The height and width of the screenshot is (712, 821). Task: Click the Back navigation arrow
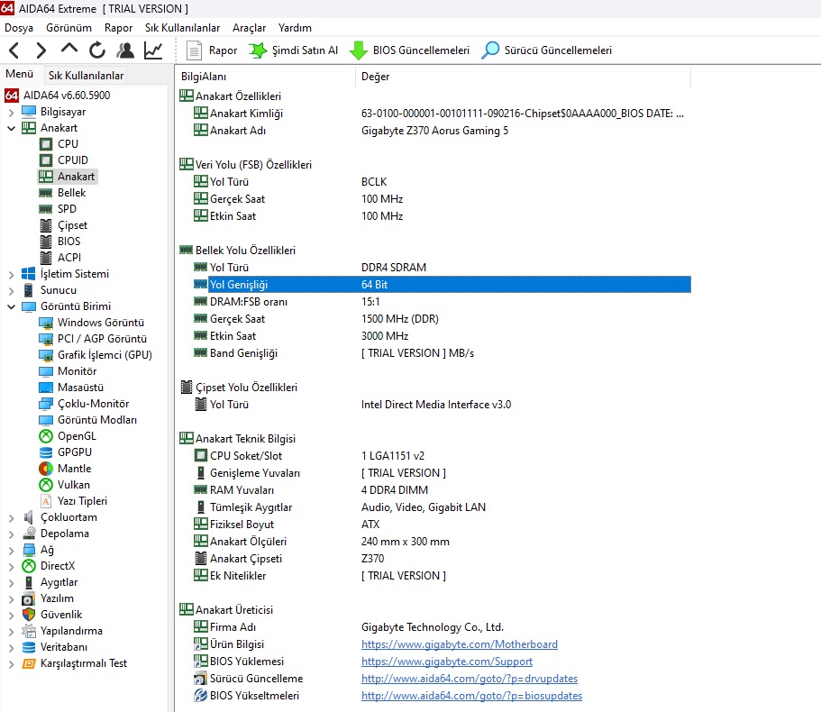click(x=14, y=50)
